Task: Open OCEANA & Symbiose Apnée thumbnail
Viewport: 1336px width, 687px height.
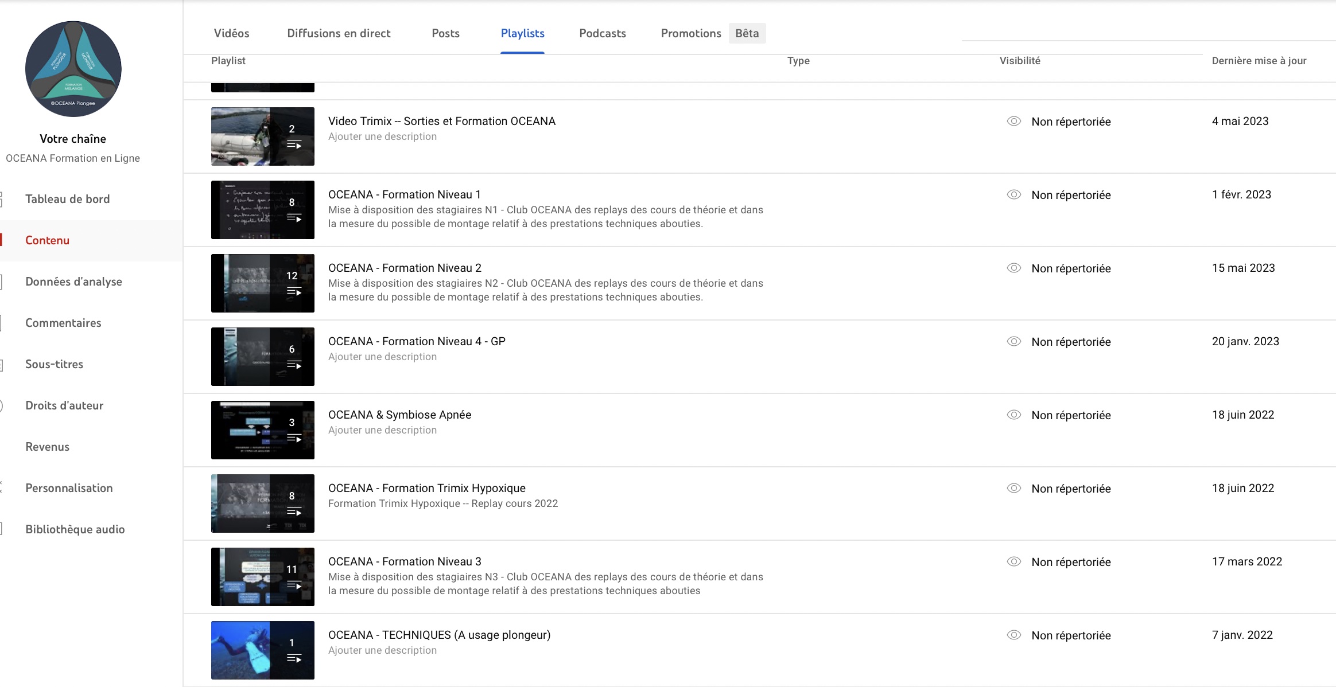Action: coord(263,430)
